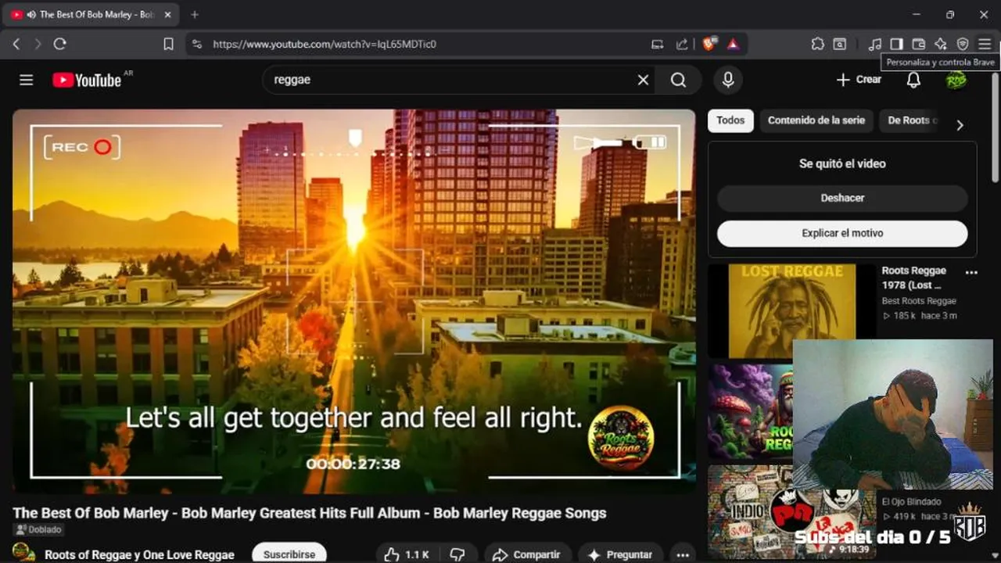Viewport: 1001px width, 563px height.
Task: Click Explicar el motivo button
Action: pos(842,233)
